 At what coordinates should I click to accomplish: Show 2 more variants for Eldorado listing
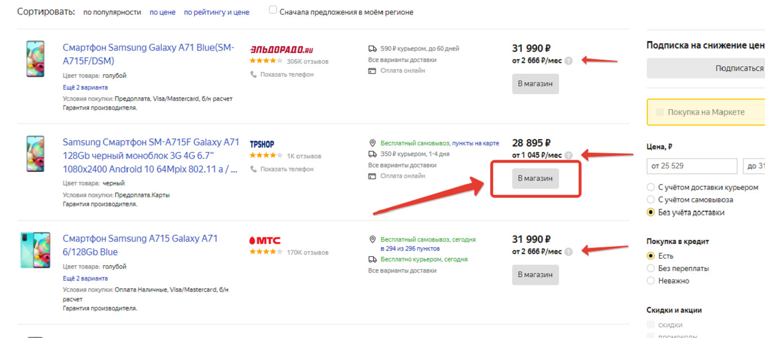tap(85, 87)
